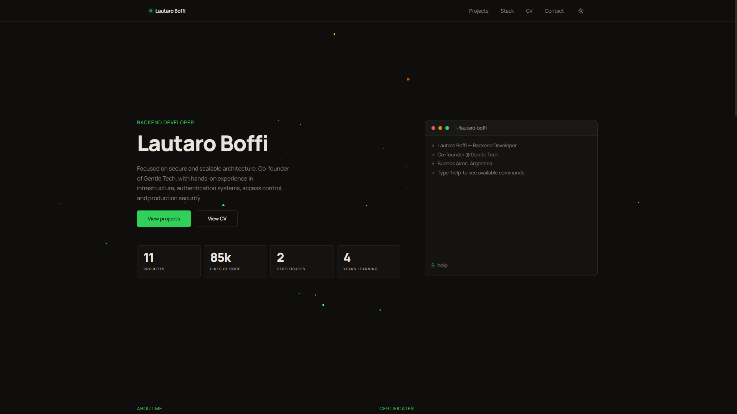
Task: Click the View CV button
Action: point(217,219)
